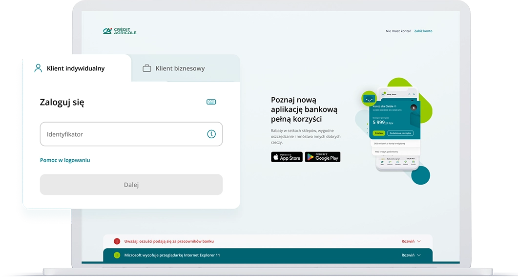This screenshot has width=518, height=277.
Task: Click the Dodatkowe pieniądze button in phone mockup
Action: click(x=400, y=133)
